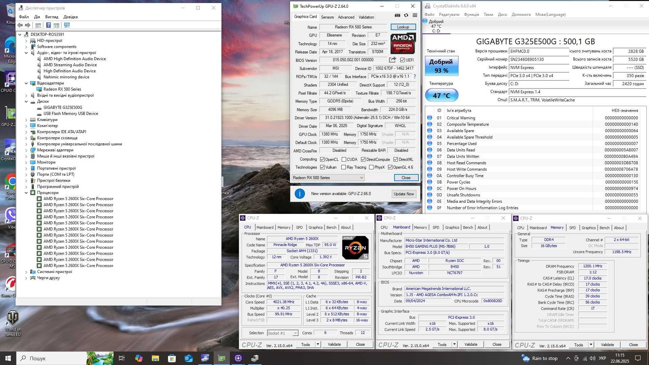The image size is (649, 365).
Task: Open File Explorer from the taskbar
Action: coord(155,358)
